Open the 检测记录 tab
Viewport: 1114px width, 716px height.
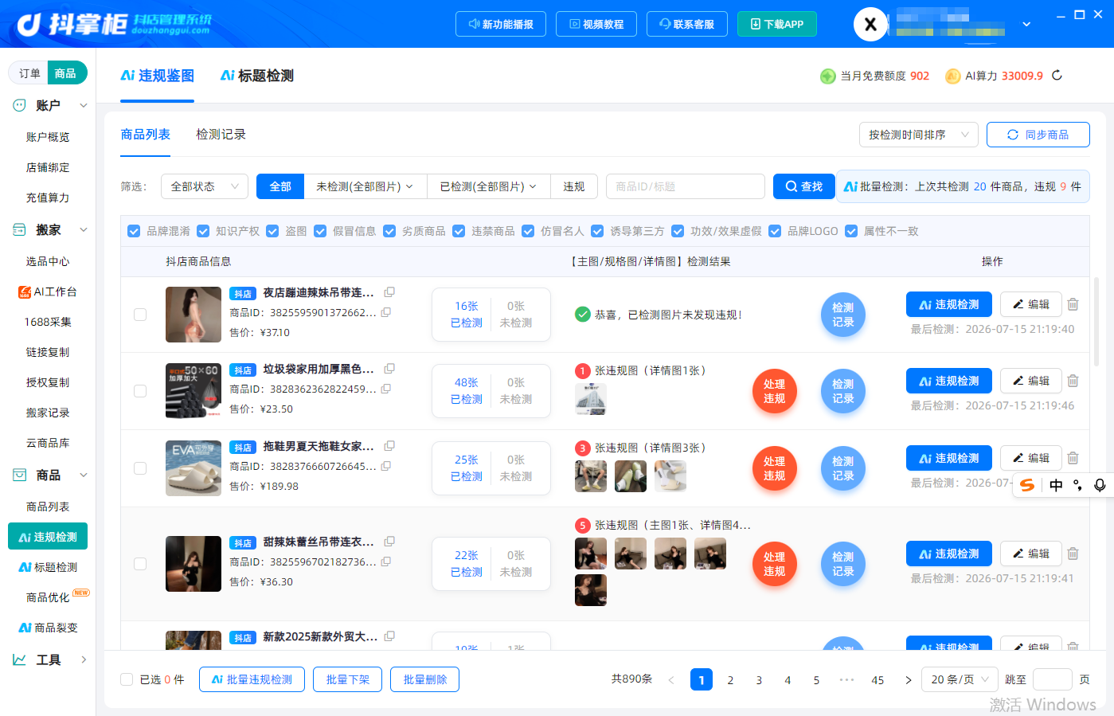pos(221,135)
